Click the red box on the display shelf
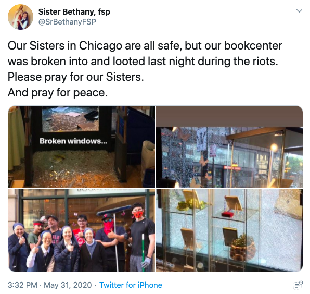The height and width of the screenshot is (294, 310). [x=227, y=214]
